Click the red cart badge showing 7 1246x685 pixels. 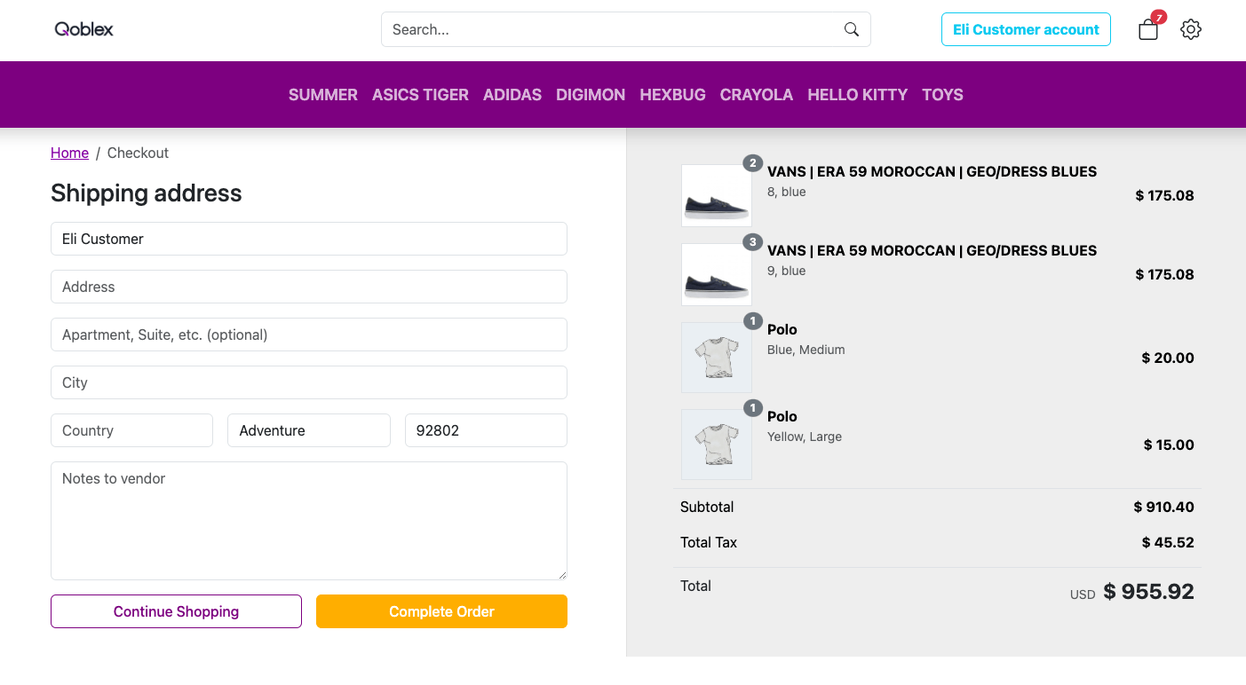(1158, 17)
